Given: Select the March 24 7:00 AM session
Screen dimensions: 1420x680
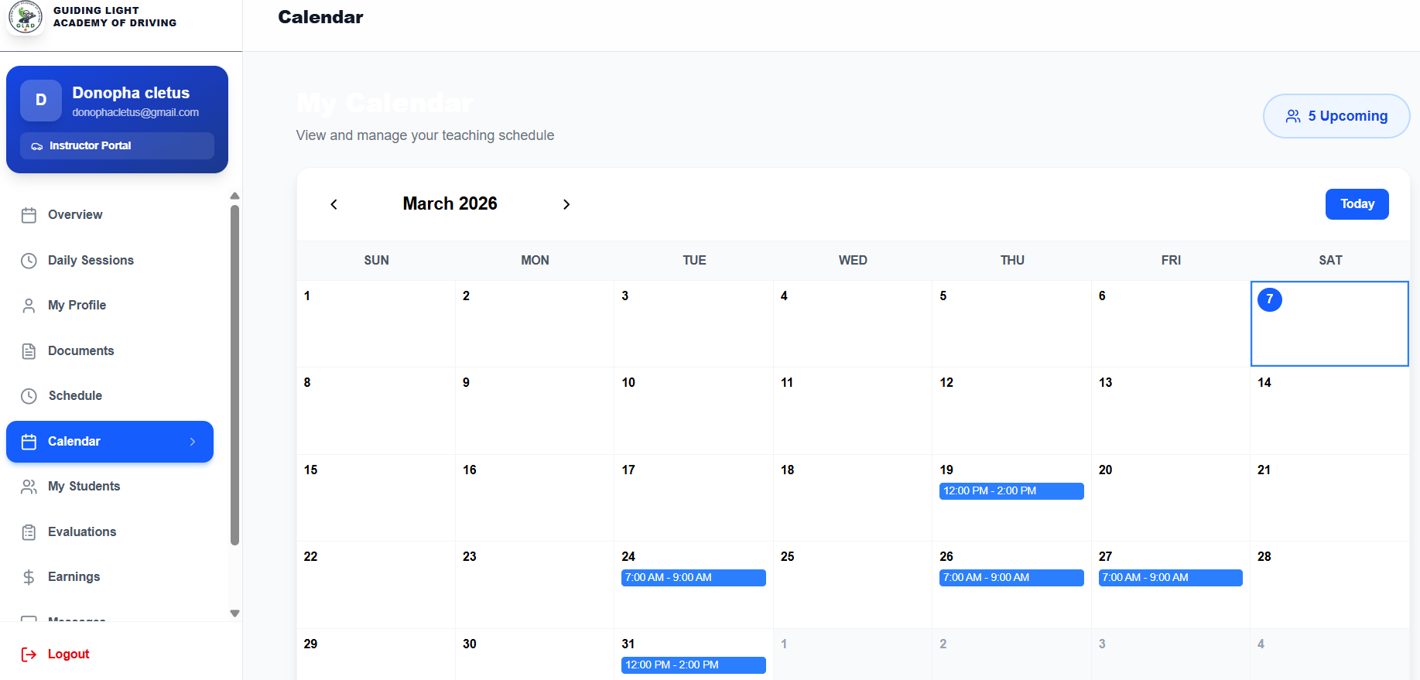Looking at the screenshot, I should [693, 578].
